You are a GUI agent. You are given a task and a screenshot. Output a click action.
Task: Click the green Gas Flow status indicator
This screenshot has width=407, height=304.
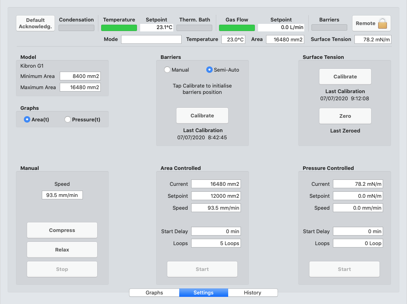(237, 28)
